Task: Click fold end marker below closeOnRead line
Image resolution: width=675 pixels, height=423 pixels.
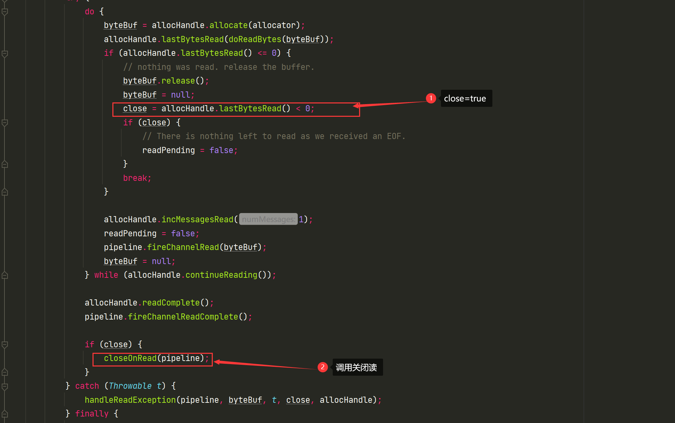Action: pos(5,372)
